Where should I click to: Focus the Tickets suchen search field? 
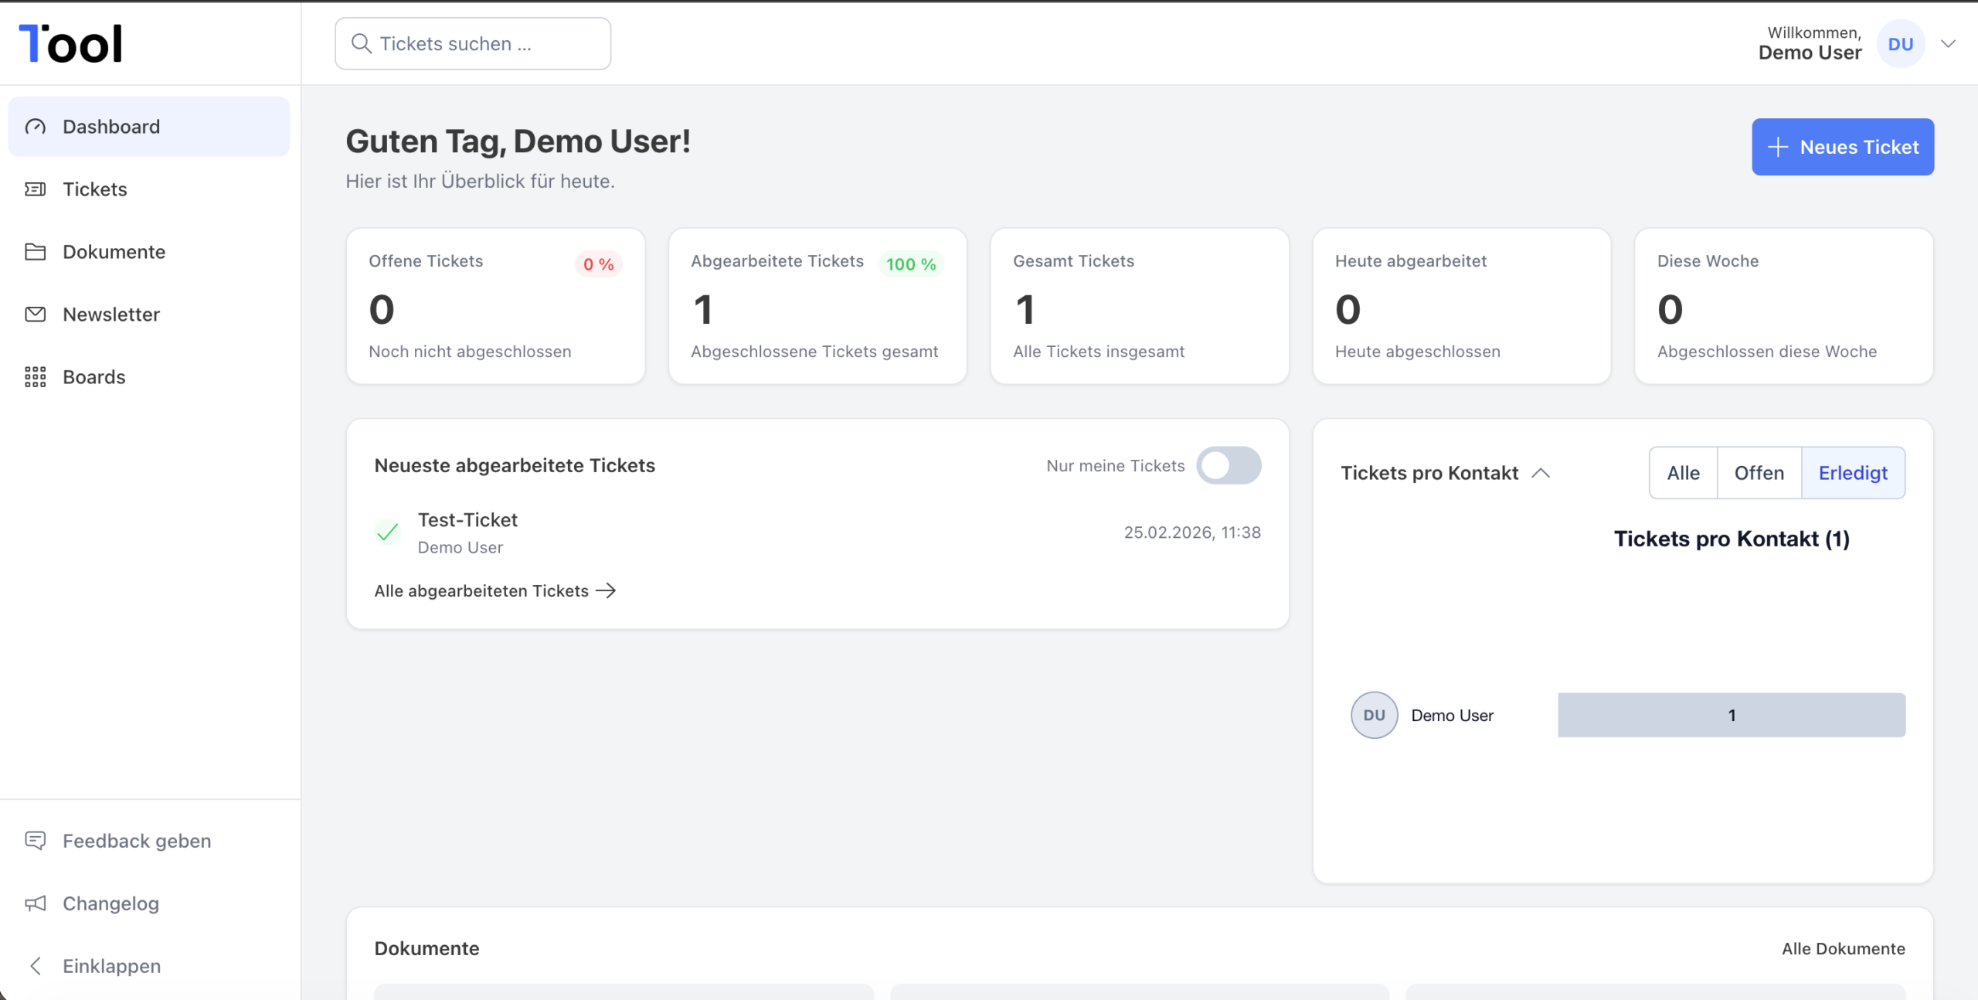tap(473, 43)
